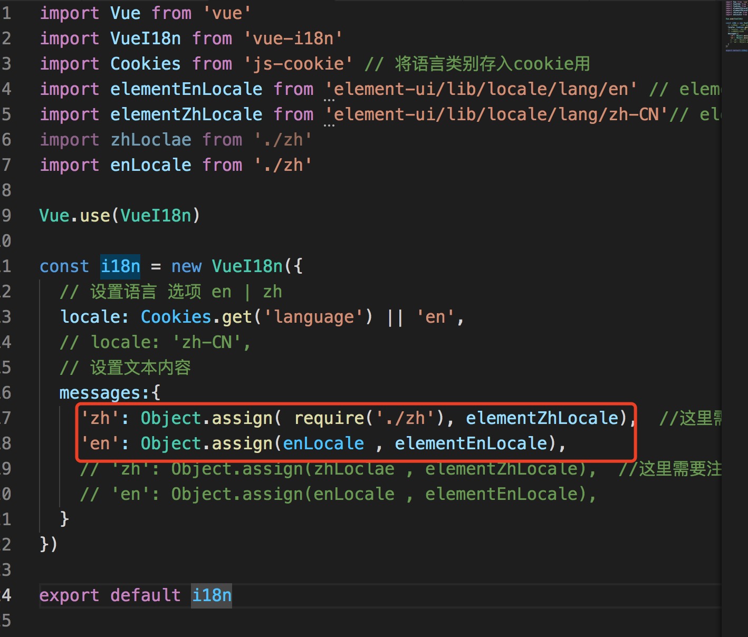Click 'element-ui/lib/locale/lang/en' path string
This screenshot has height=637, width=748.
[481, 89]
